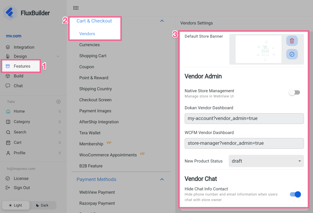313x213 pixels.
Task: Select the Category tab in sidebar
Action: click(x=22, y=122)
